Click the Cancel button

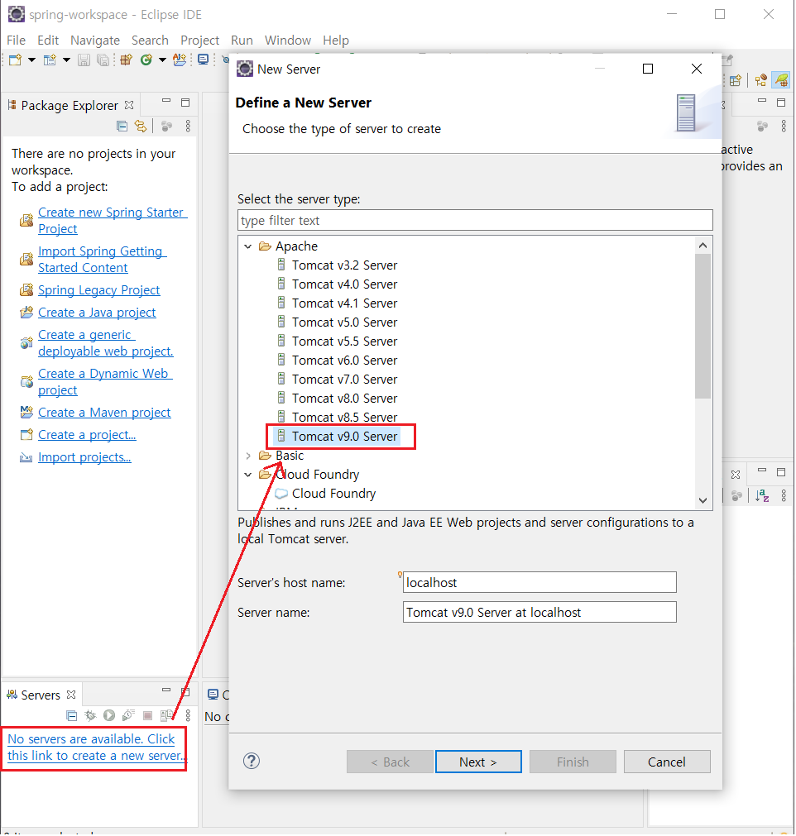click(667, 762)
